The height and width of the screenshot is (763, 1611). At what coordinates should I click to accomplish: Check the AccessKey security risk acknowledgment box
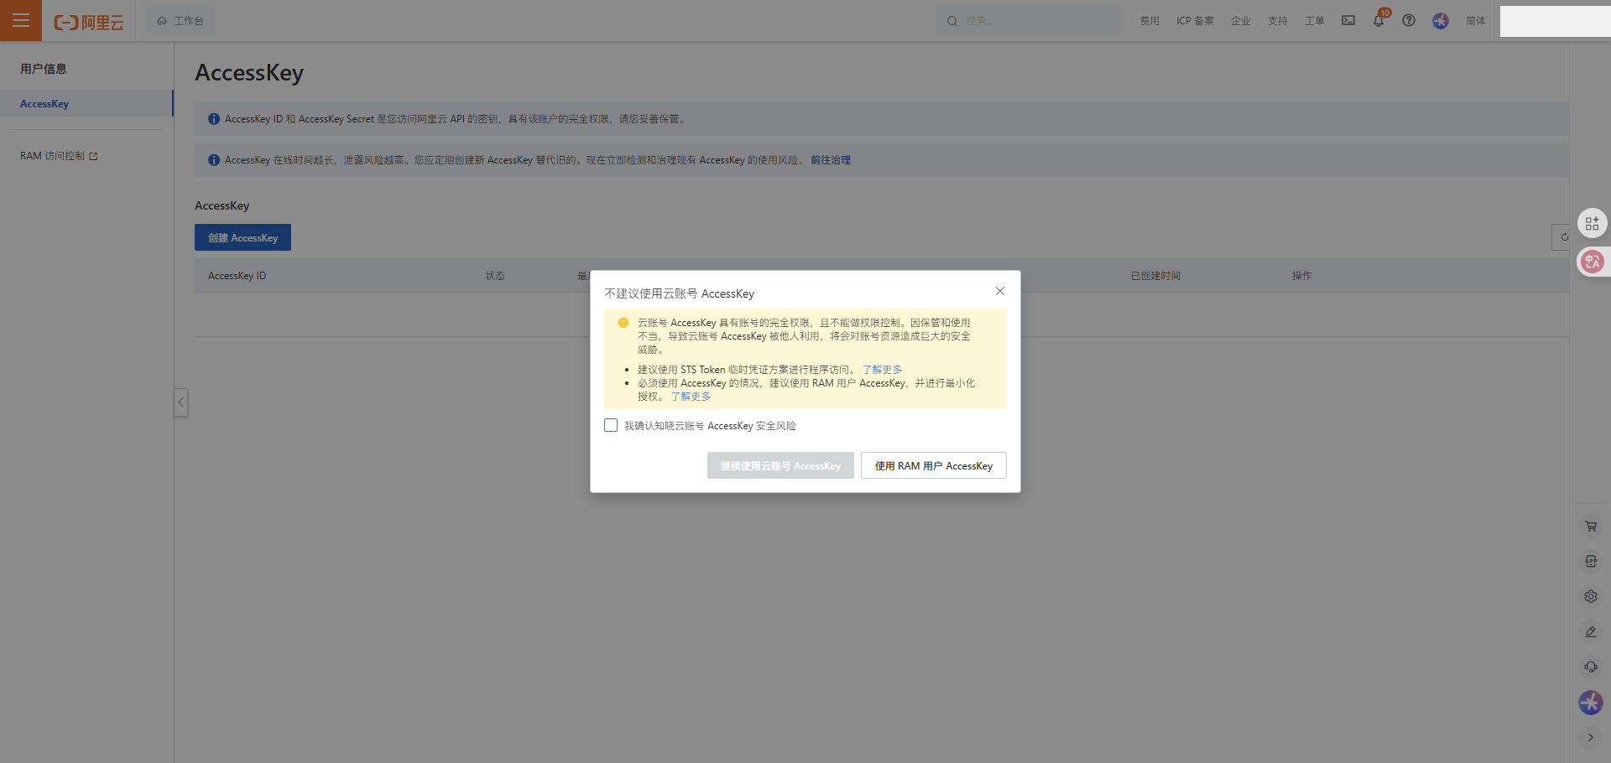click(x=611, y=426)
